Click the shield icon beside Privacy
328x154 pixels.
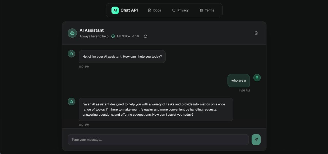point(174,10)
